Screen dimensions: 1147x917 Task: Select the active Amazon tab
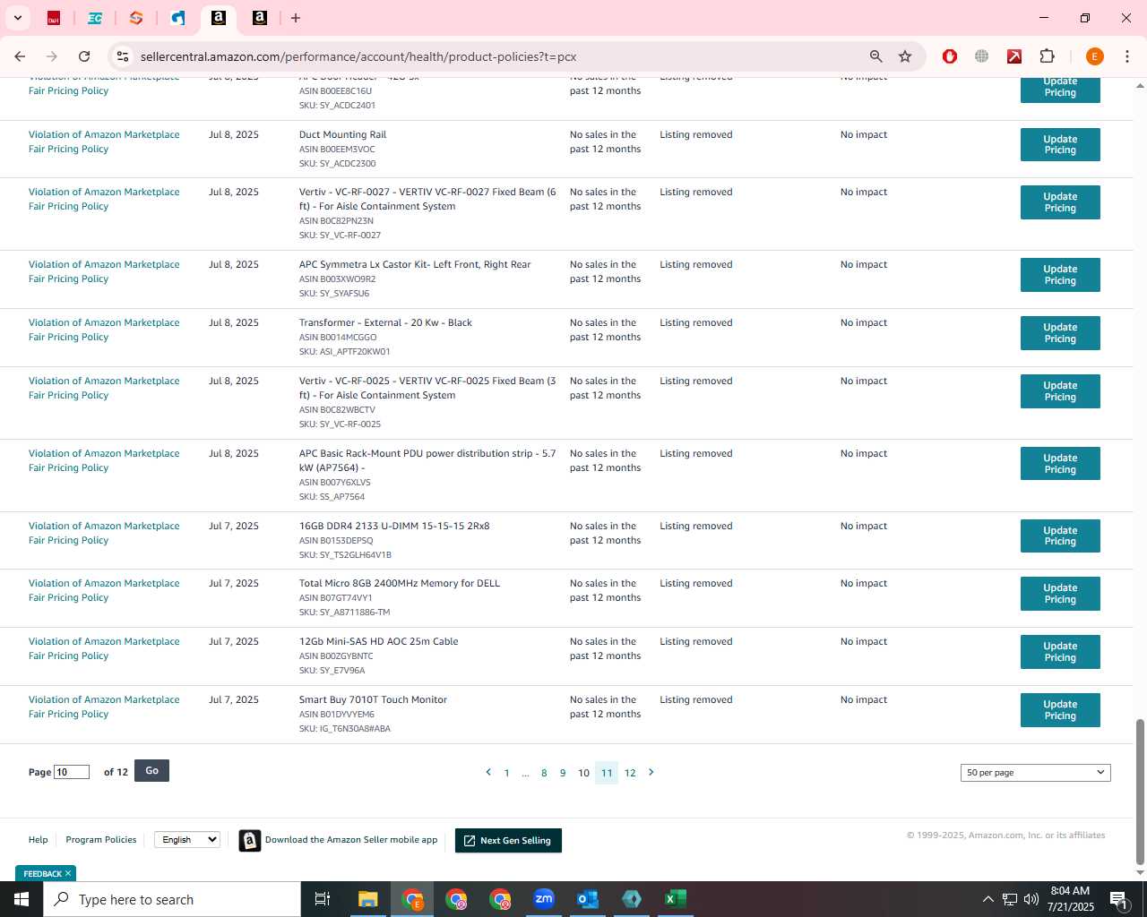pyautogui.click(x=219, y=18)
